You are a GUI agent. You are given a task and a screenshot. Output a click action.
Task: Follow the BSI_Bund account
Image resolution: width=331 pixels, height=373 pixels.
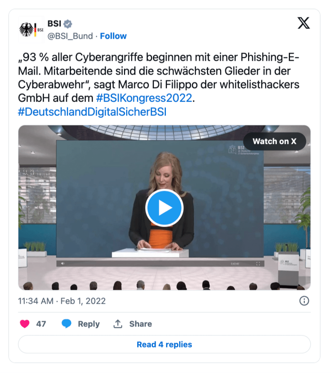click(113, 36)
